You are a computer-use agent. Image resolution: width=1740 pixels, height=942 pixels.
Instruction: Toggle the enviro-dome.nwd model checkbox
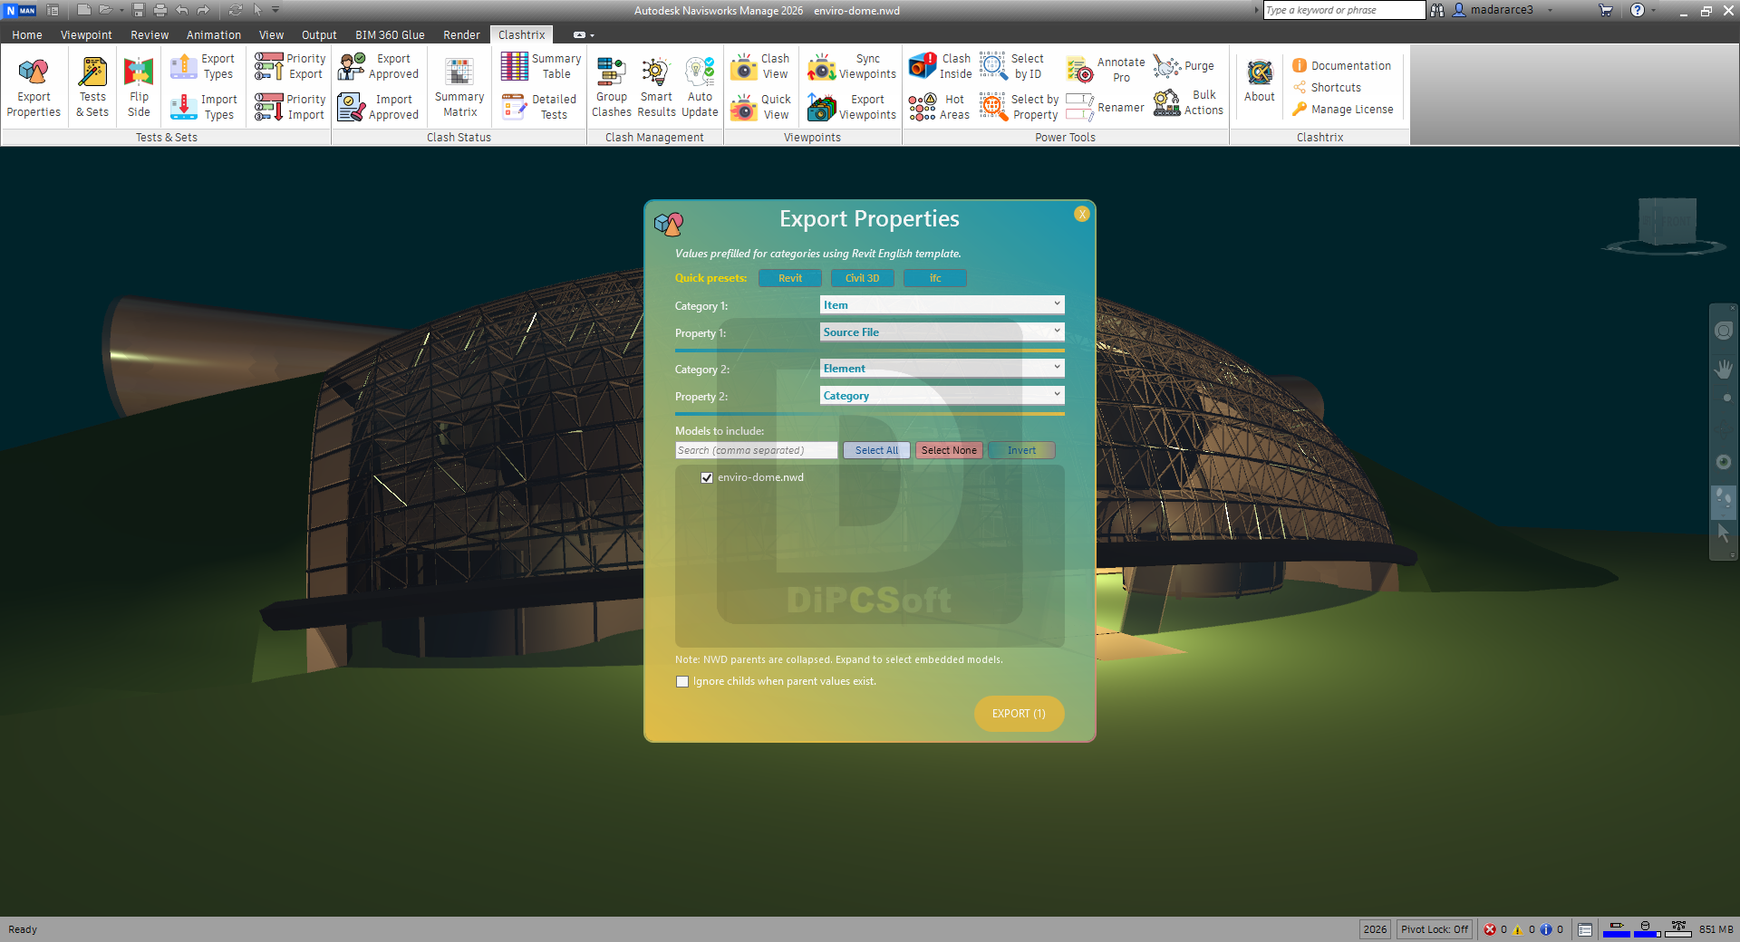[x=707, y=478]
